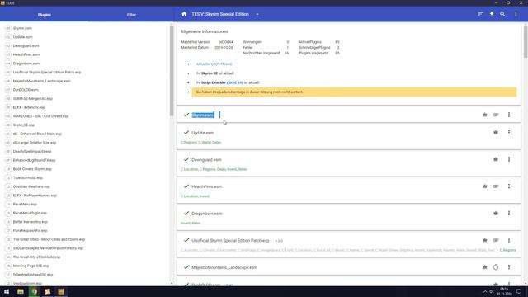Select Dawnguard.esm in the plugin sidebar
The image size is (528, 297).
click(26, 46)
